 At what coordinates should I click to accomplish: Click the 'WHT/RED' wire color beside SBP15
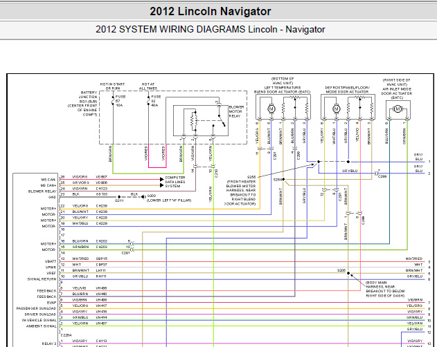coord(80,259)
